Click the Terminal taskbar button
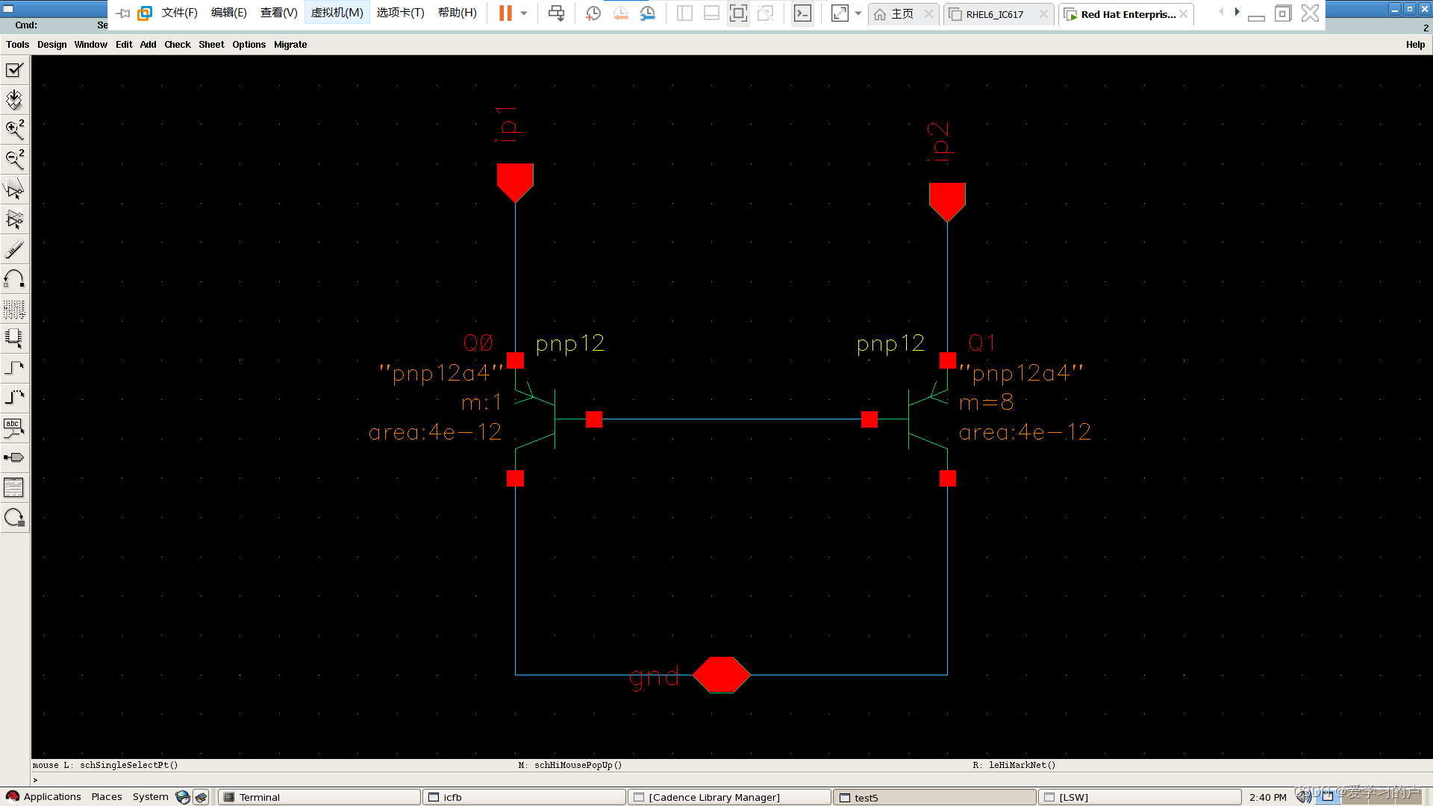This screenshot has height=806, width=1433. (x=260, y=797)
